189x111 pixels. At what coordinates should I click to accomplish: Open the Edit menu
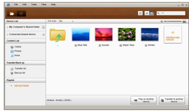click(24, 4)
